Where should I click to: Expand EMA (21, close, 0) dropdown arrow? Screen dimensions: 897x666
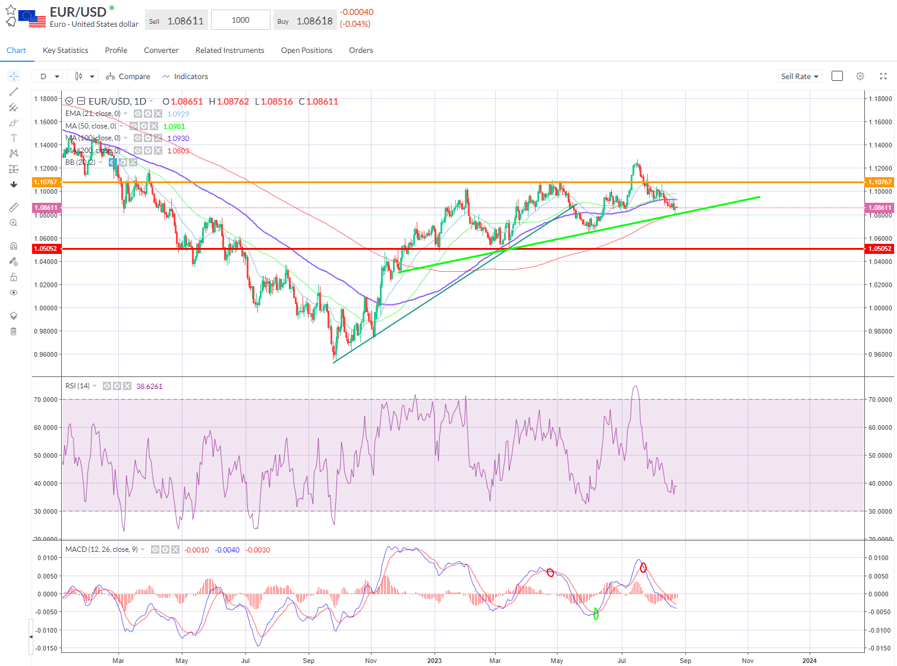click(125, 114)
